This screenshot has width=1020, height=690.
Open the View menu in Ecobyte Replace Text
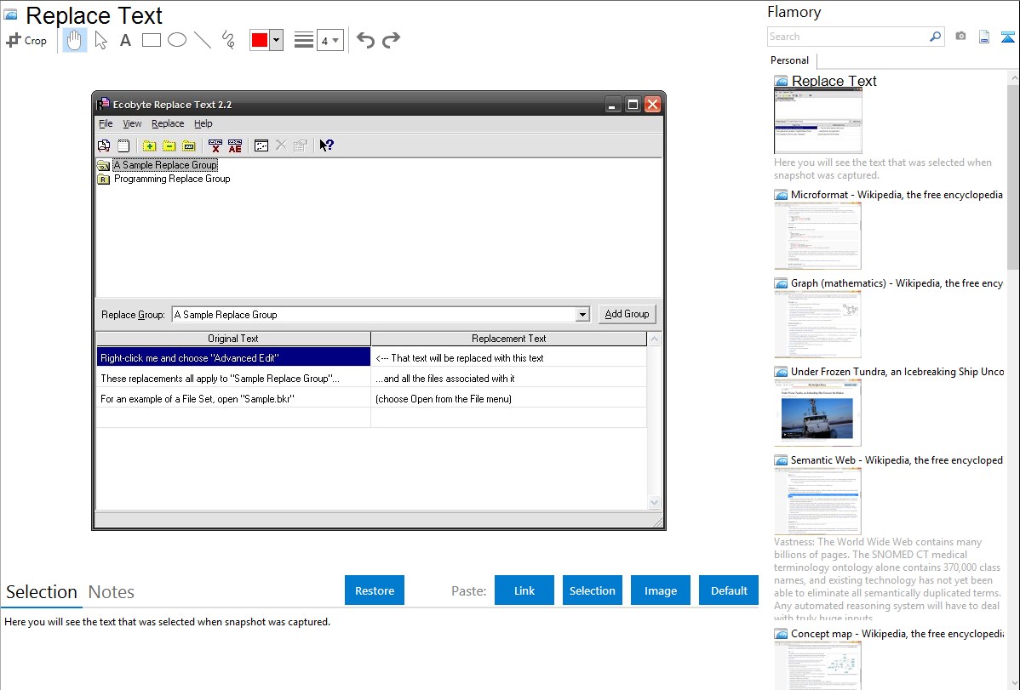[x=132, y=123]
